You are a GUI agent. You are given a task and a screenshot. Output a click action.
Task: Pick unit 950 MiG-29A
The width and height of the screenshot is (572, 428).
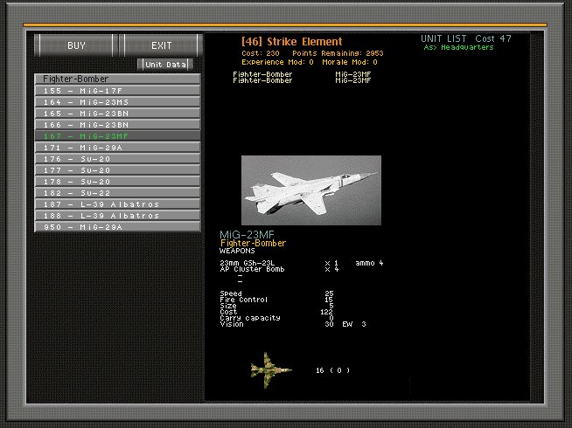[117, 226]
